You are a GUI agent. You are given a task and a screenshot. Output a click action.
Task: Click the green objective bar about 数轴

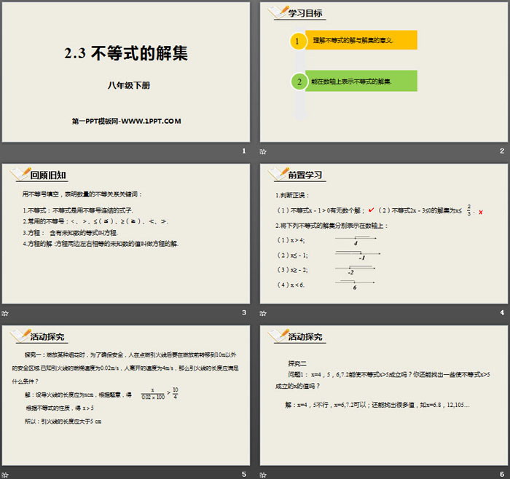(361, 82)
